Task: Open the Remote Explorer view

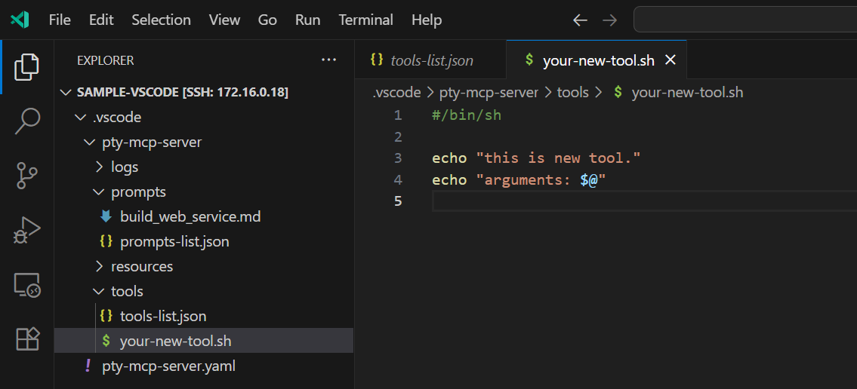Action: point(26,285)
